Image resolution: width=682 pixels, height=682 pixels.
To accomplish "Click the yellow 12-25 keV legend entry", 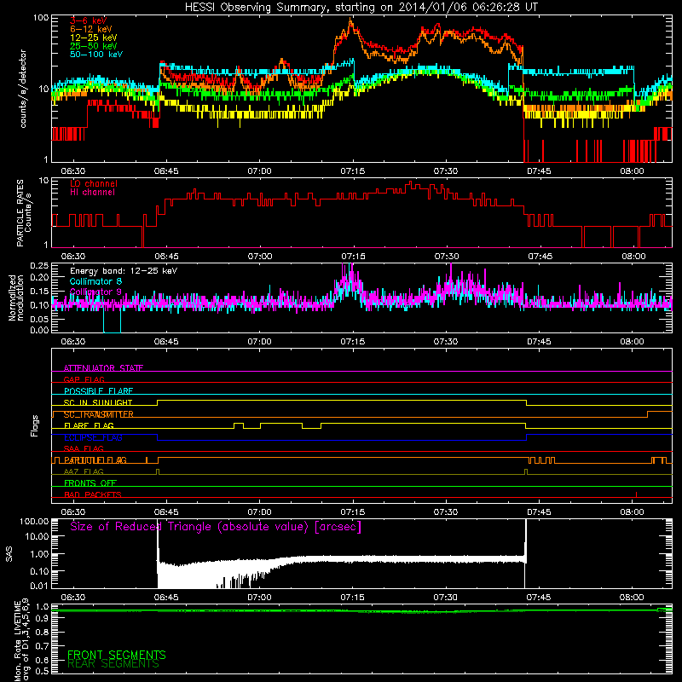I will coord(94,38).
